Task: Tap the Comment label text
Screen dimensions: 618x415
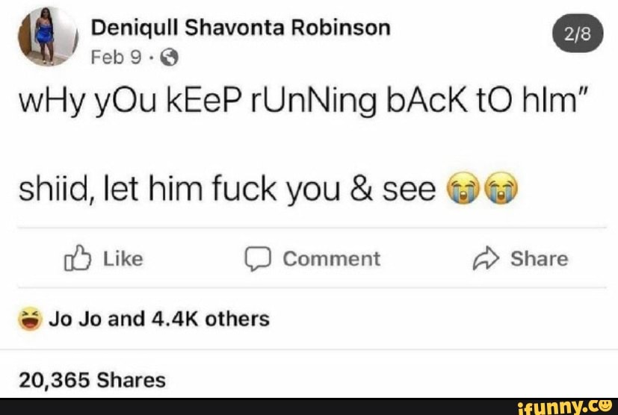Action: [x=332, y=259]
